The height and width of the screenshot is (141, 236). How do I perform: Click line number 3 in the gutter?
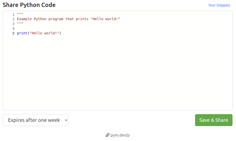point(13,24)
